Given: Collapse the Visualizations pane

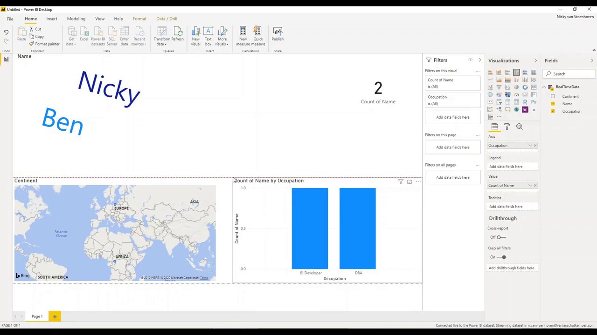Looking at the screenshot, I should click(535, 60).
